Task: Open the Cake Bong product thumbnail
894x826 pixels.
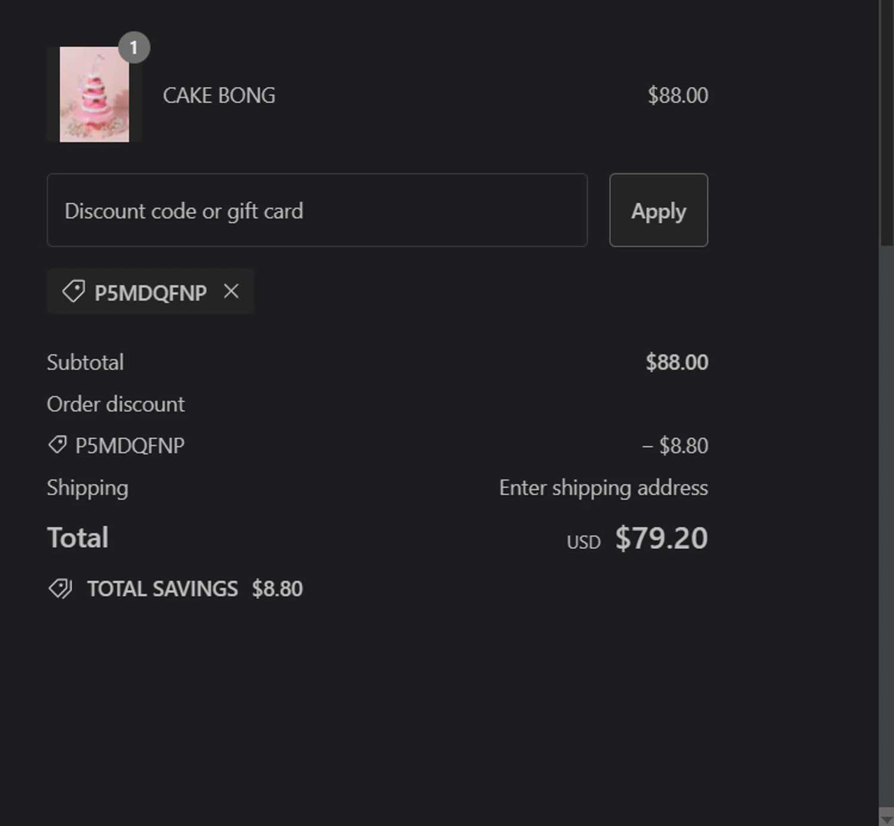Action: [x=94, y=95]
